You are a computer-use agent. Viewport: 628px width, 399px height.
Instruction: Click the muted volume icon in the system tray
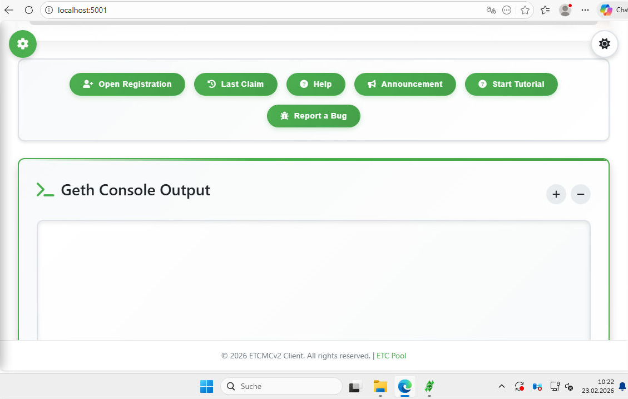pyautogui.click(x=569, y=386)
